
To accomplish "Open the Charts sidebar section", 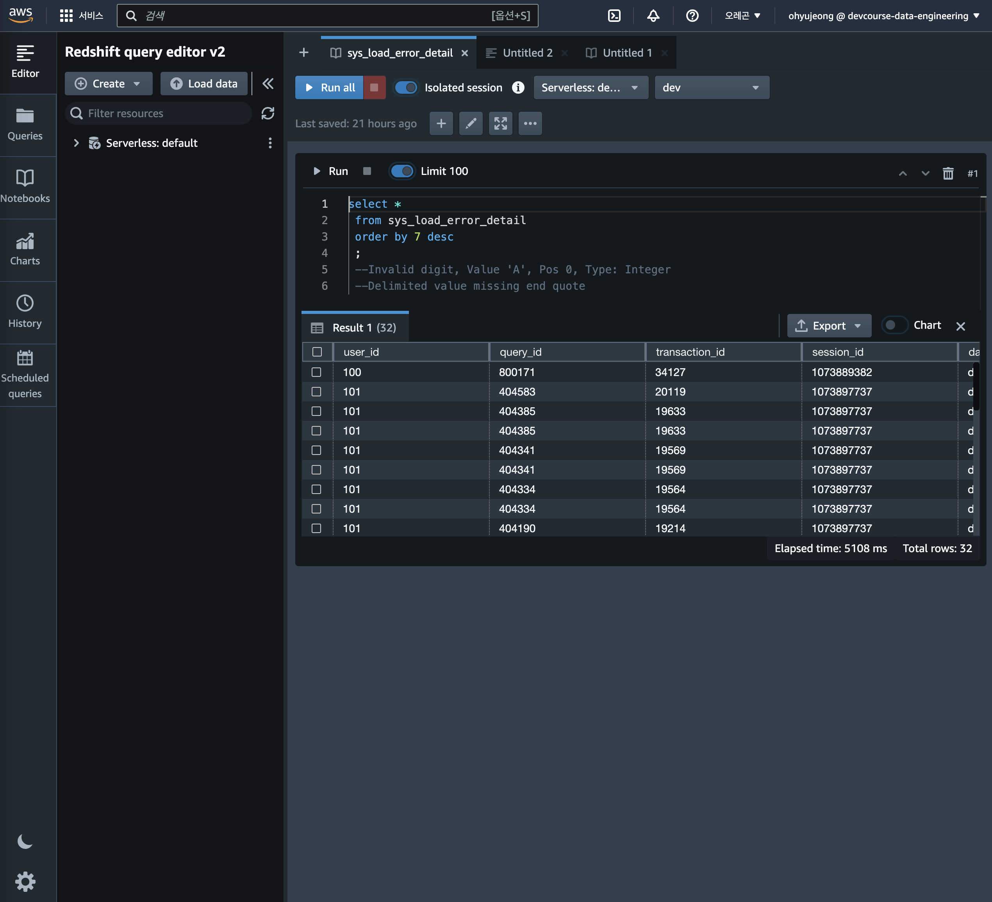I will coord(25,250).
